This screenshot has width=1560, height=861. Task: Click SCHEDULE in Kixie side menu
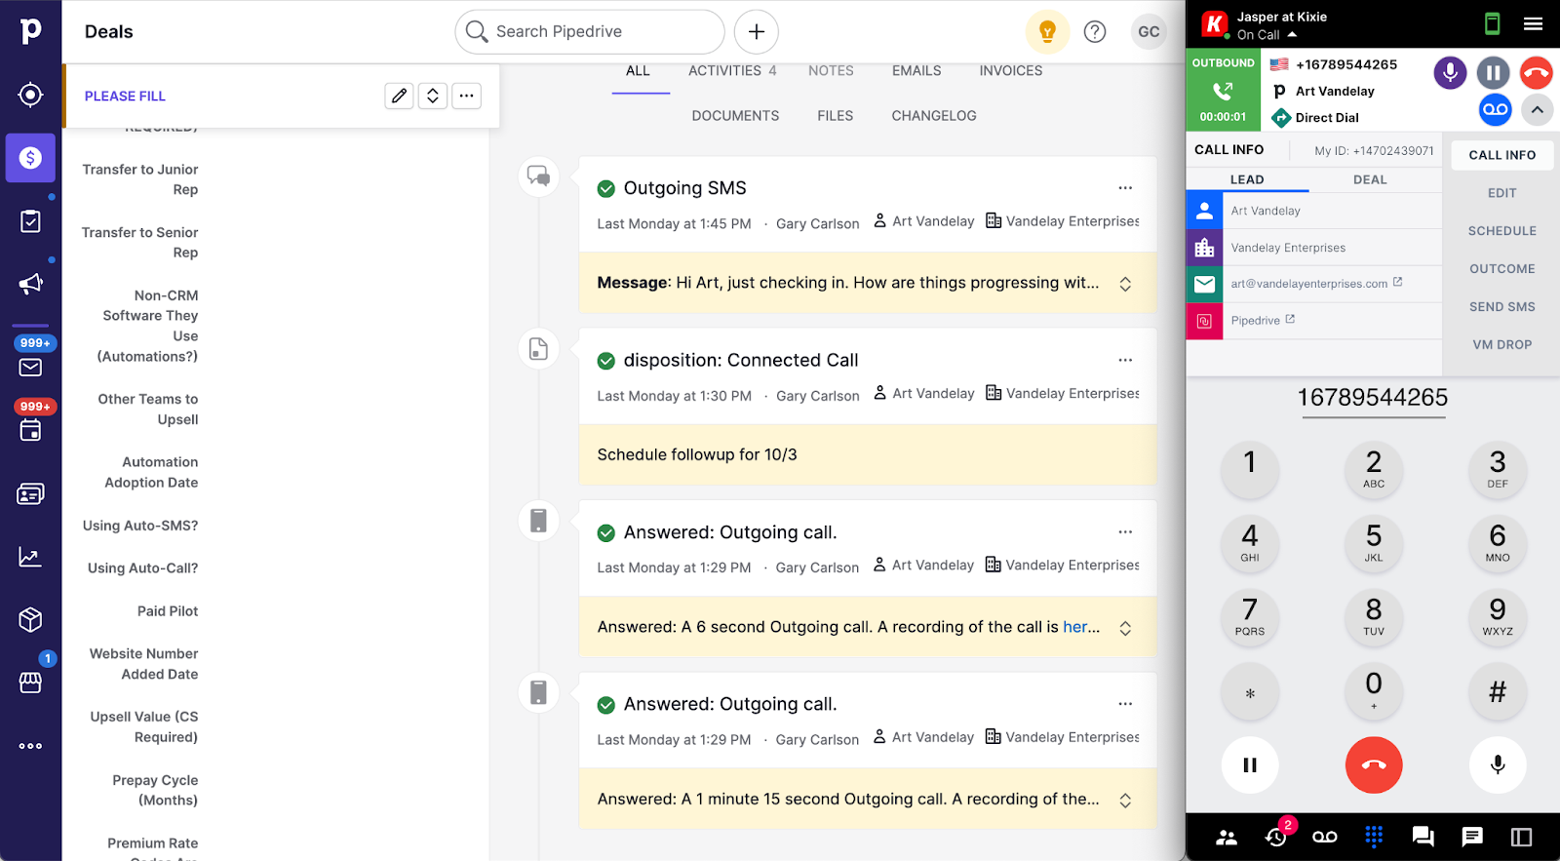[x=1501, y=231]
